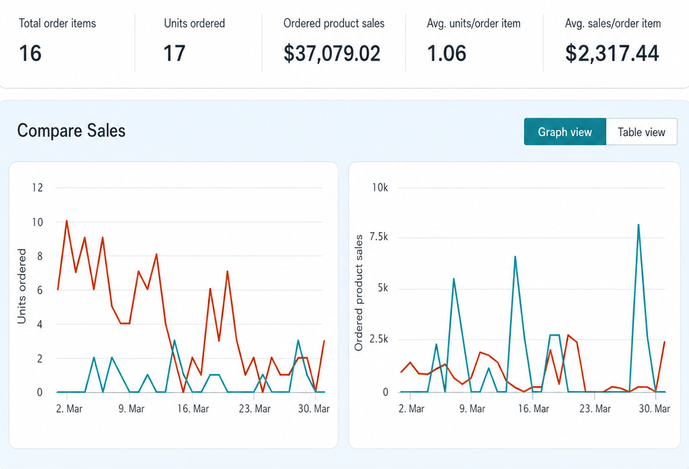Click 30. Mar on the units chart
The width and height of the screenshot is (689, 469).
(314, 409)
